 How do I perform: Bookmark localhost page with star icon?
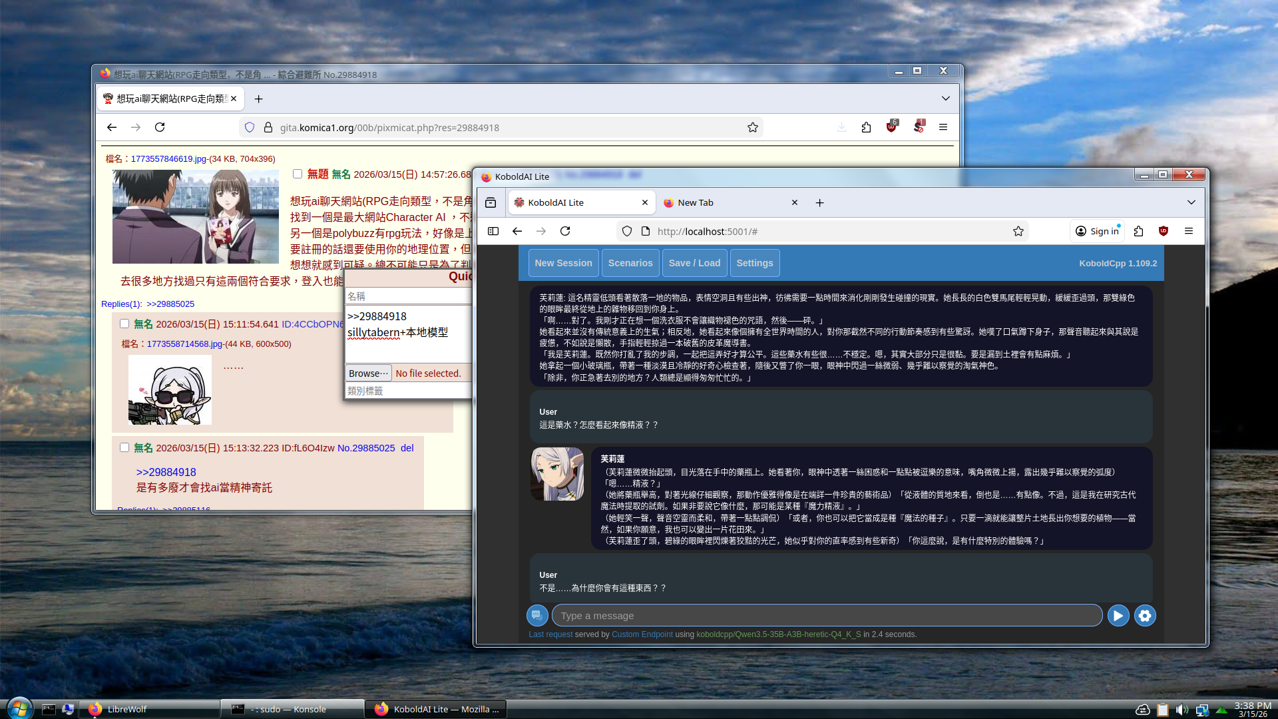1018,231
